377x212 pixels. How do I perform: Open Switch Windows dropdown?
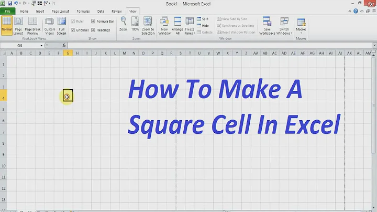click(284, 26)
